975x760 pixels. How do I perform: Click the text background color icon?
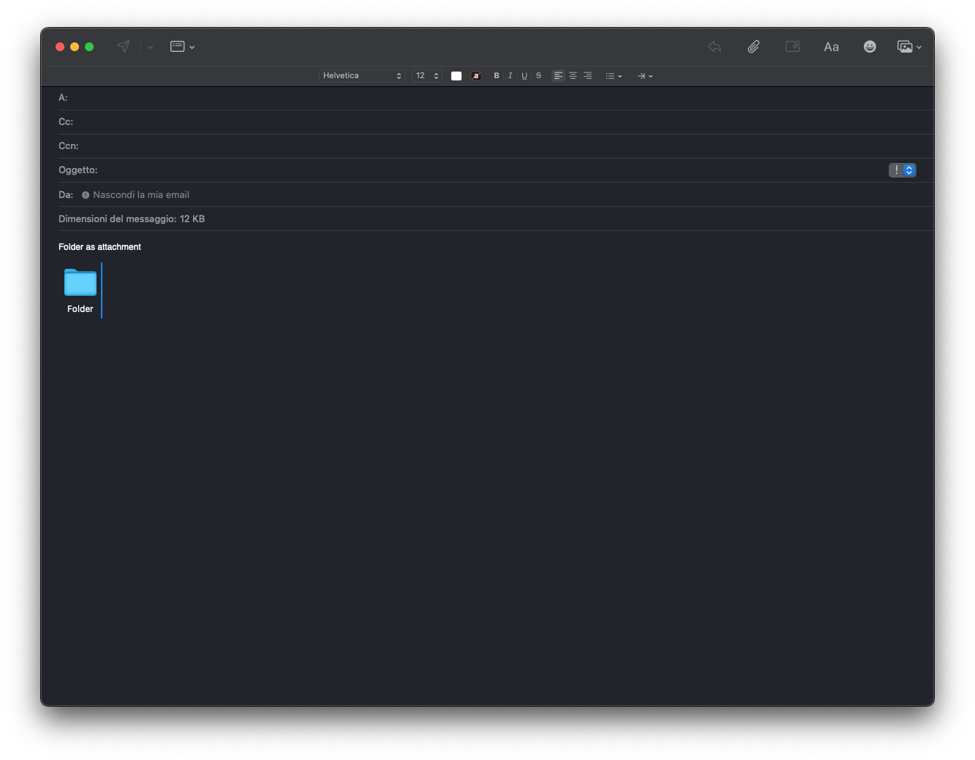pos(476,76)
